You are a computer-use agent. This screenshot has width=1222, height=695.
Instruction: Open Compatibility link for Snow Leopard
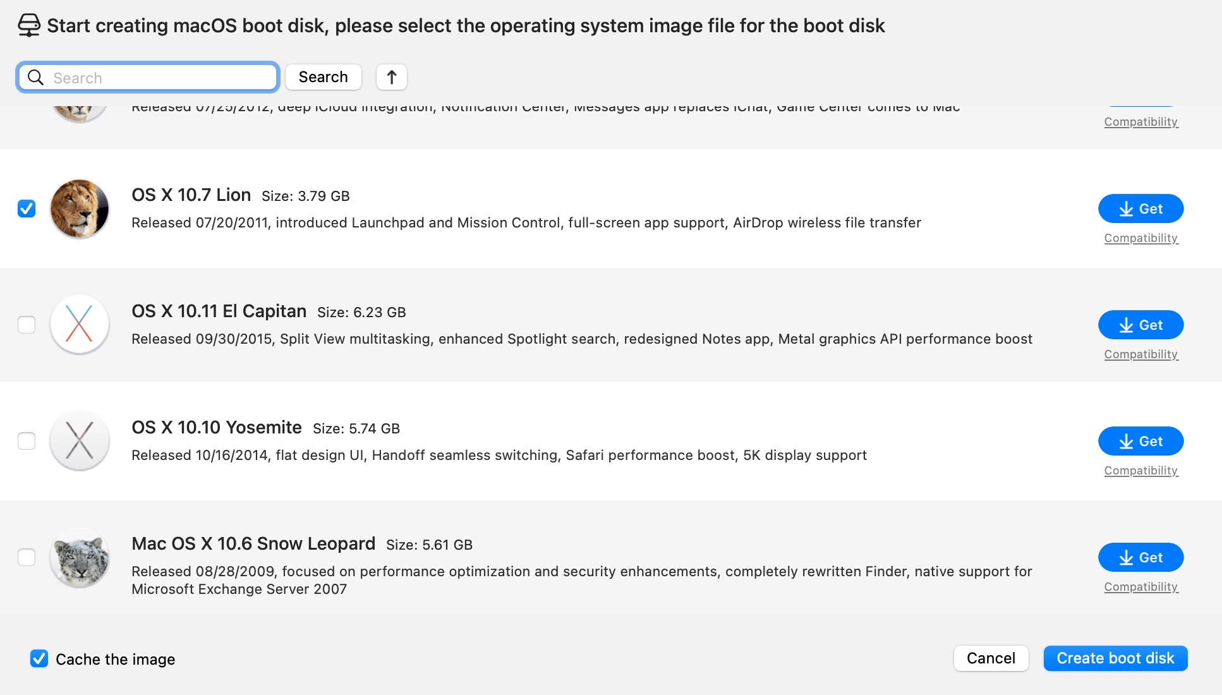click(x=1140, y=587)
